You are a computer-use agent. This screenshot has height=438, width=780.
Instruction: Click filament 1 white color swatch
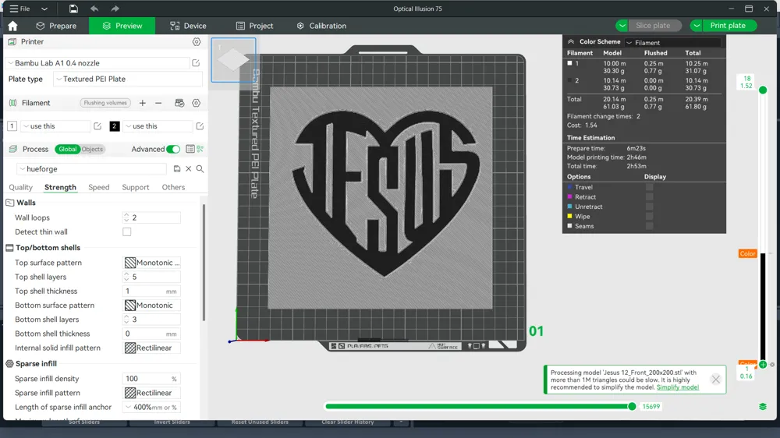coord(12,126)
